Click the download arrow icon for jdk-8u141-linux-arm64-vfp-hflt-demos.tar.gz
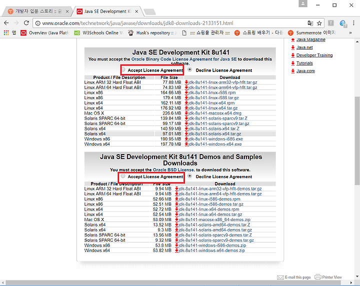Viewport: 360px width, 286px height. 176,194
